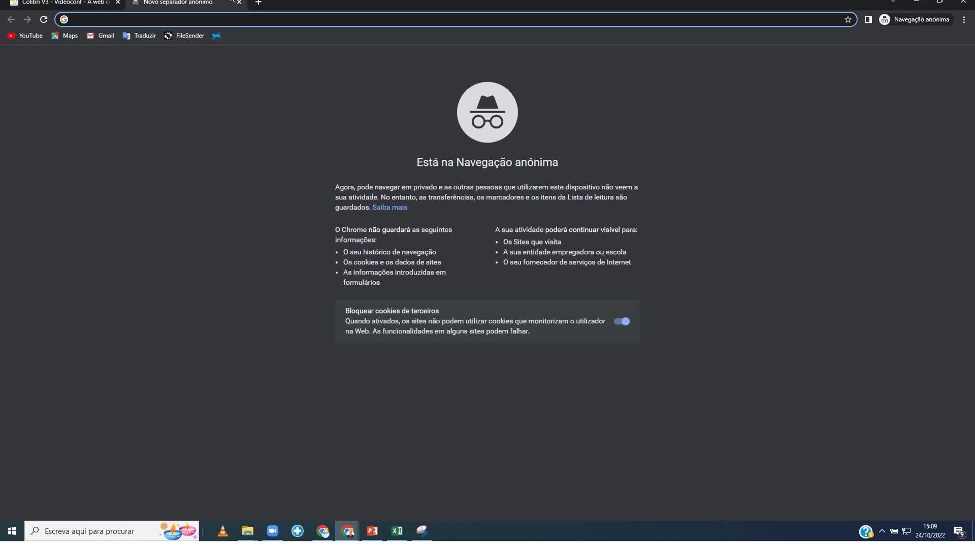Open Chrome three-dot menu

(964, 19)
